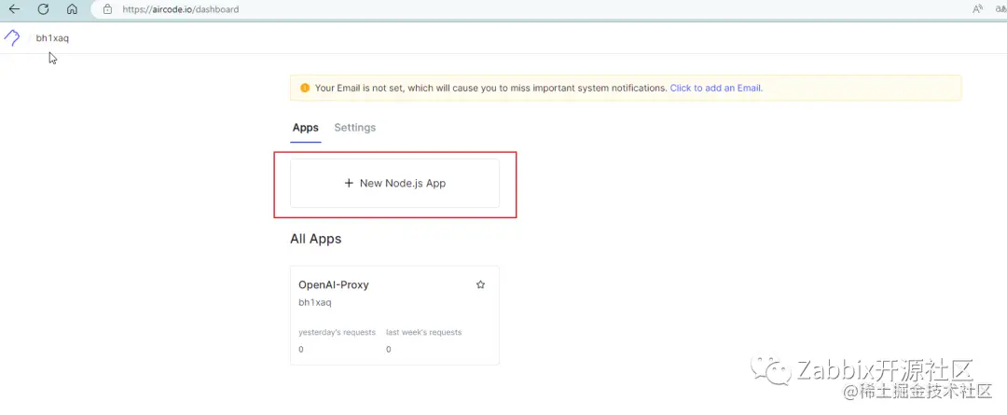Switch to the Settings tab

(x=355, y=127)
